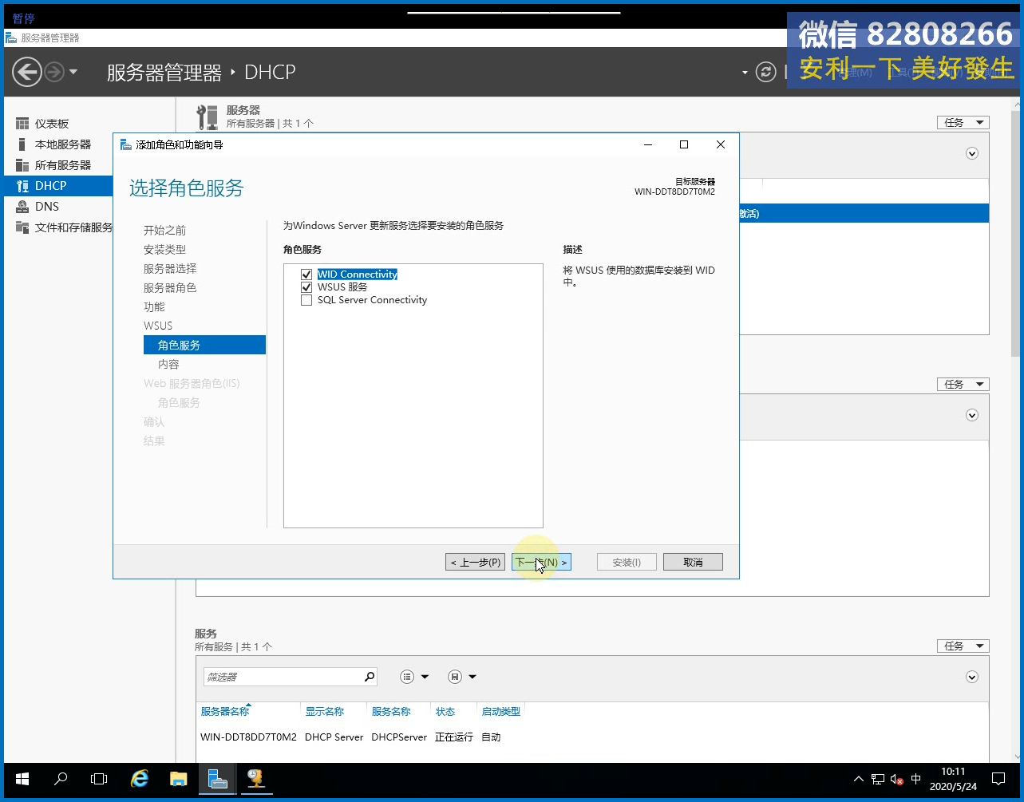1024x802 pixels.
Task: Click the local server icon in sidebar
Action: click(x=22, y=144)
